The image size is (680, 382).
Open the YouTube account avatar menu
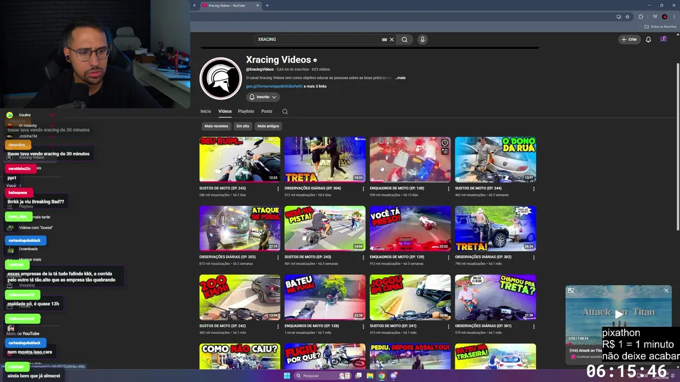[x=664, y=39]
